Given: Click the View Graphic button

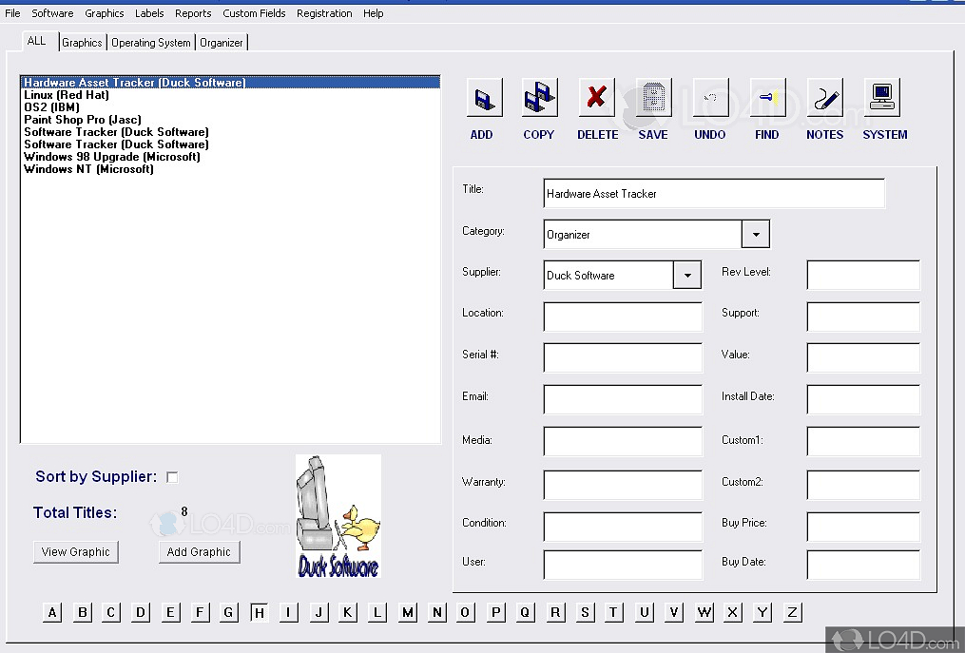Looking at the screenshot, I should (x=76, y=552).
